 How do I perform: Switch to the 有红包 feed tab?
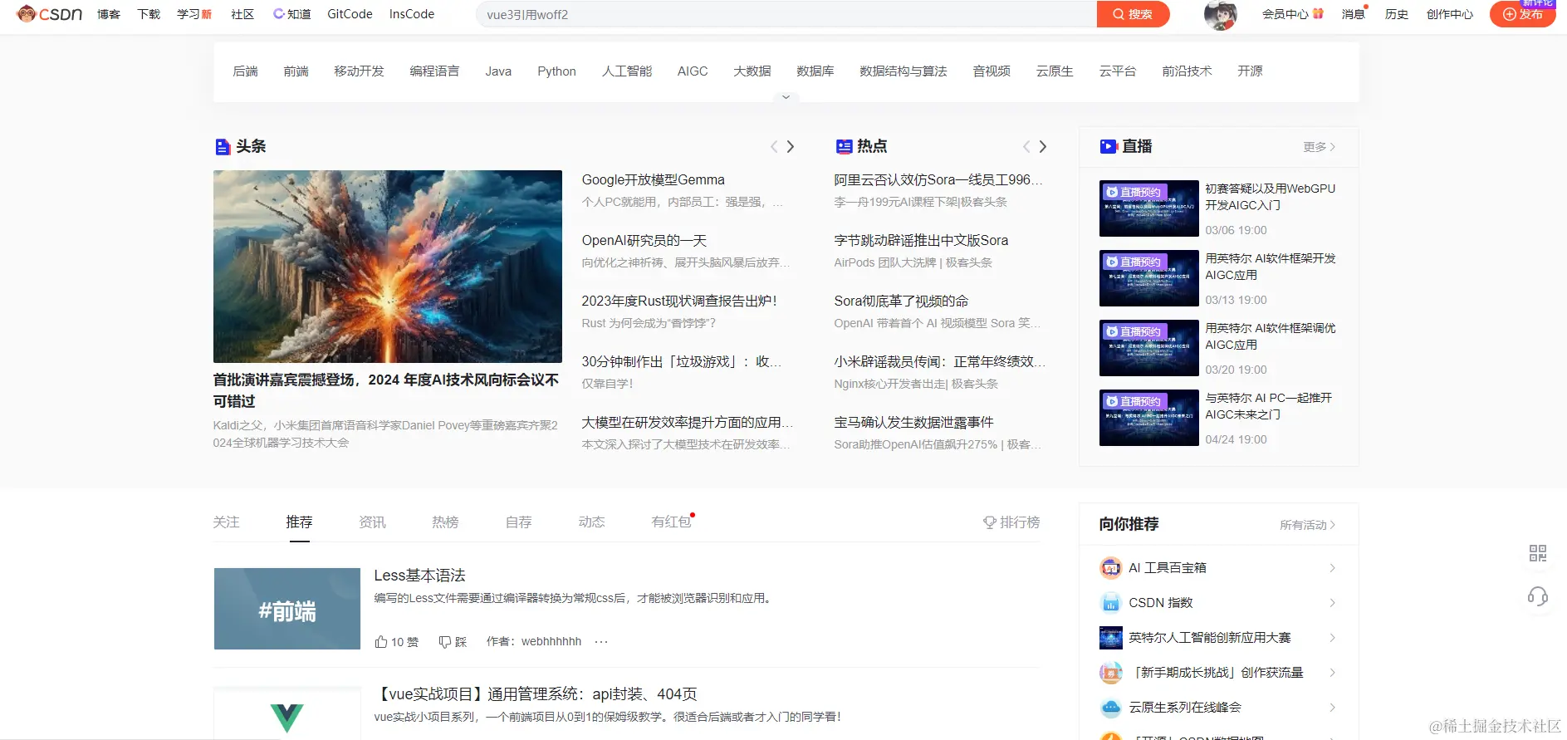point(672,522)
